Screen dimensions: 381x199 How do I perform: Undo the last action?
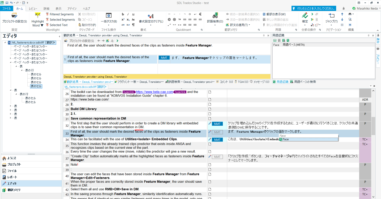(11, 3)
